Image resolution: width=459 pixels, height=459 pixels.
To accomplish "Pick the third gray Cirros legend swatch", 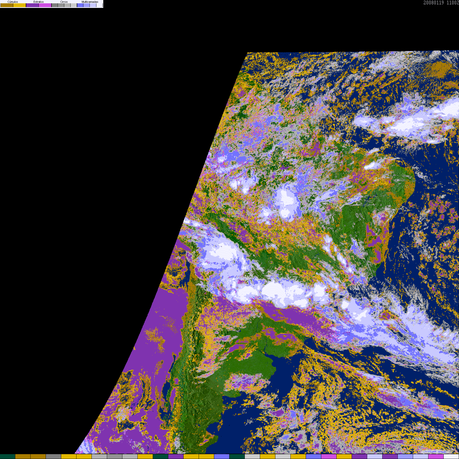I will [x=67, y=5].
